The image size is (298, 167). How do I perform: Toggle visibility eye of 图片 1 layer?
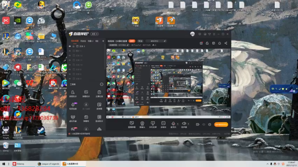[x=70, y=51]
